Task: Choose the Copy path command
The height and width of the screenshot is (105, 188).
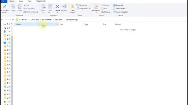Action: pyautogui.click(x=29, y=8)
